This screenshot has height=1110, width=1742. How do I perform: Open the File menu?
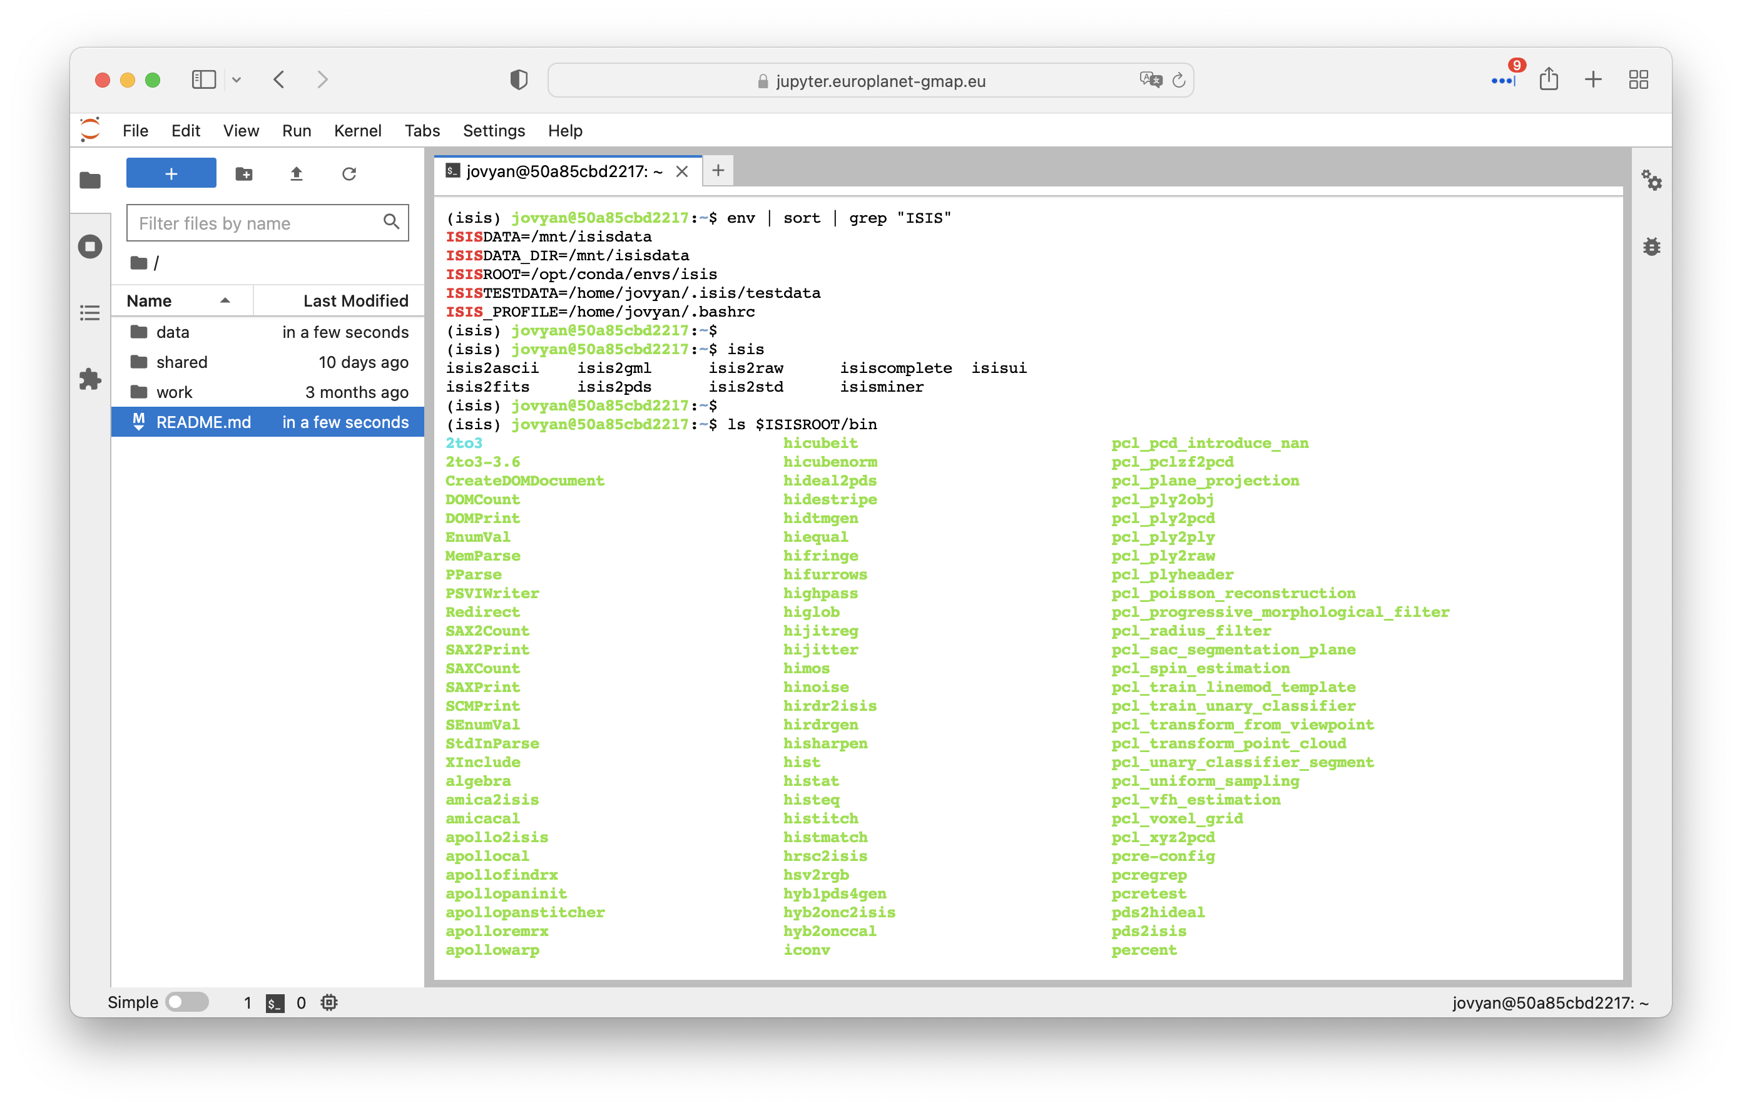click(135, 131)
